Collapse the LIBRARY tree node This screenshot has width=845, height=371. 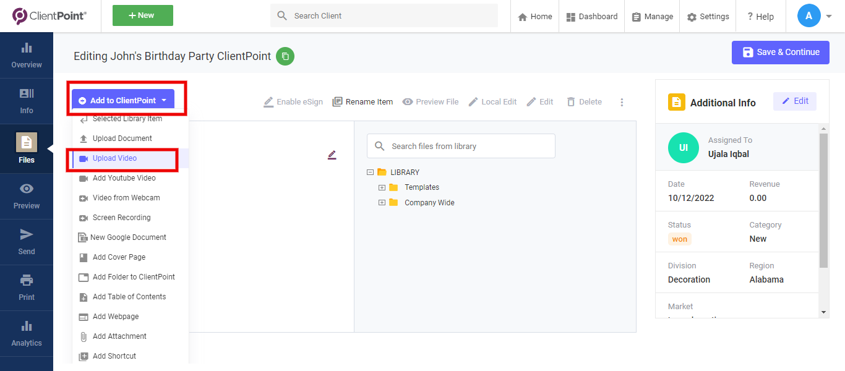point(370,173)
